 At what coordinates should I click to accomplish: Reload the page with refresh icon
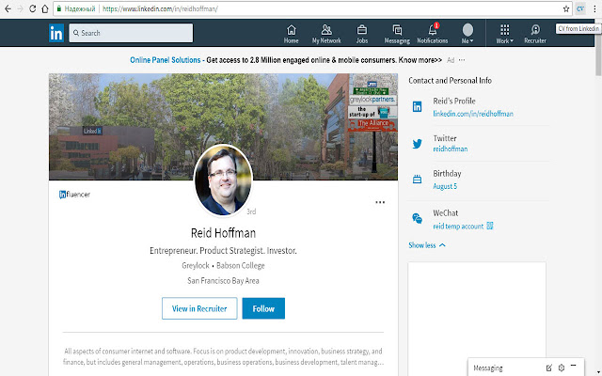(x=33, y=8)
